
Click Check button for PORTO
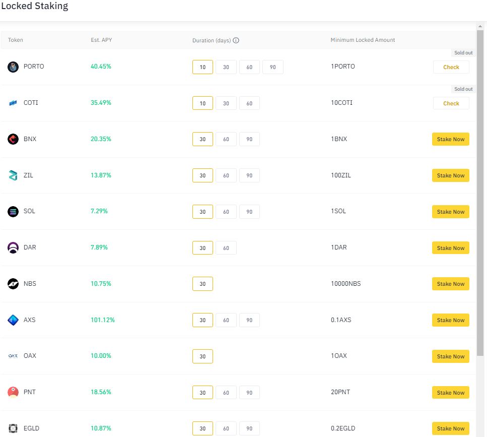coord(451,67)
